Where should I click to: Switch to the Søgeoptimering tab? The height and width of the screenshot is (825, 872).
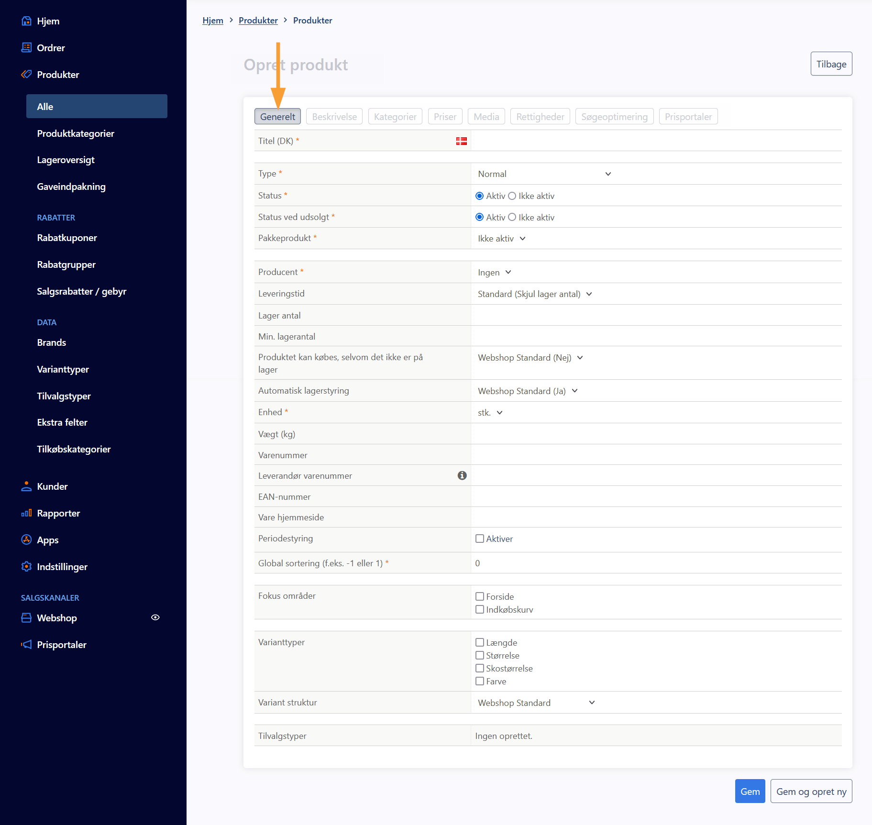[614, 117]
